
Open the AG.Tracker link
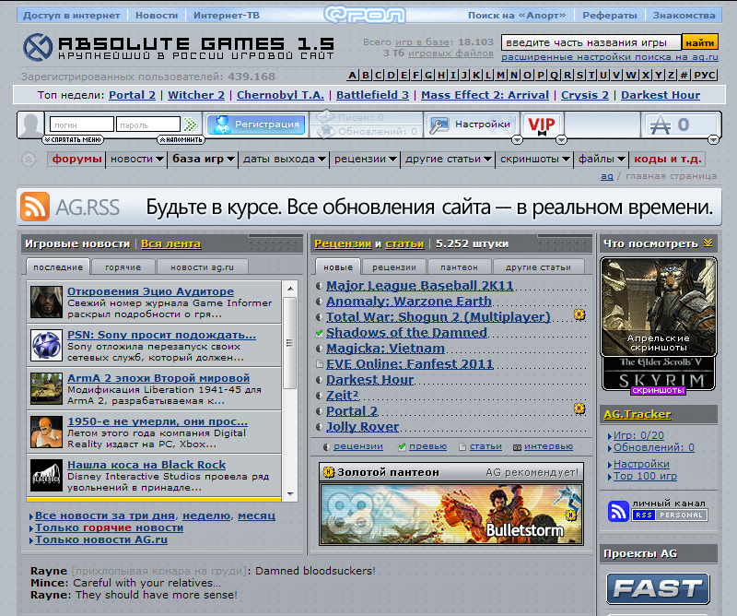[637, 414]
